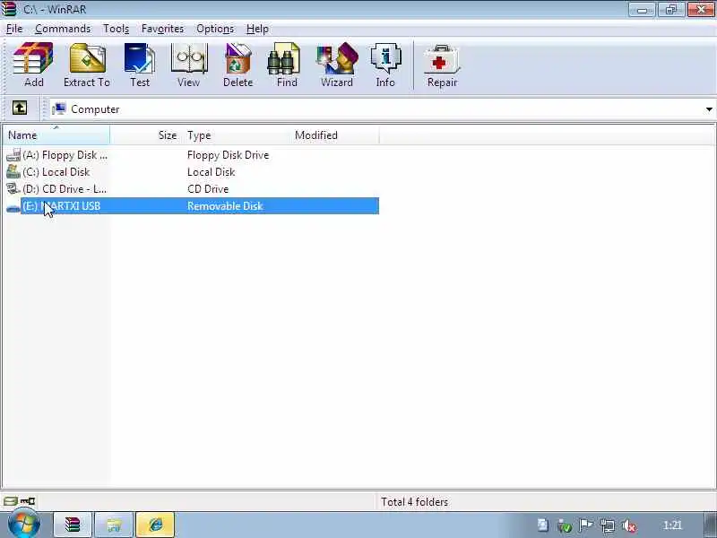The height and width of the screenshot is (538, 717).
Task: Sort by the Name column header
Action: 56,135
